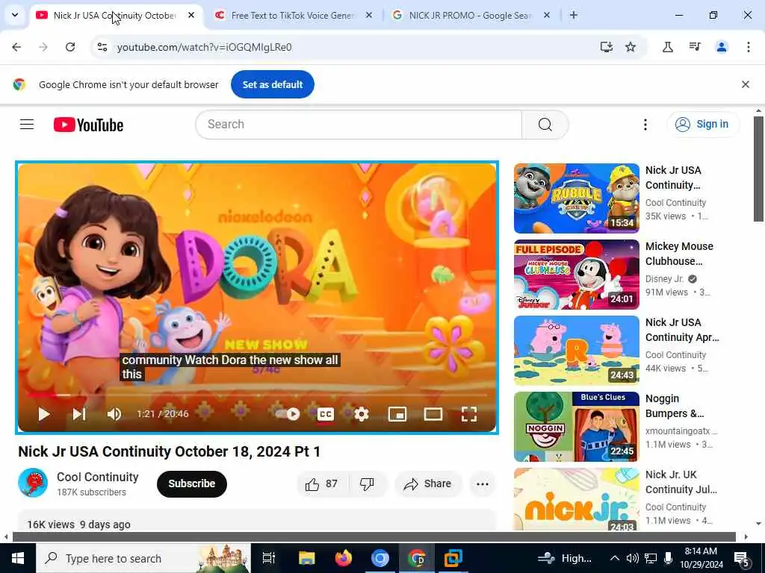
Task: Switch to Free Text to TikTok Voice tab
Action: [x=293, y=16]
